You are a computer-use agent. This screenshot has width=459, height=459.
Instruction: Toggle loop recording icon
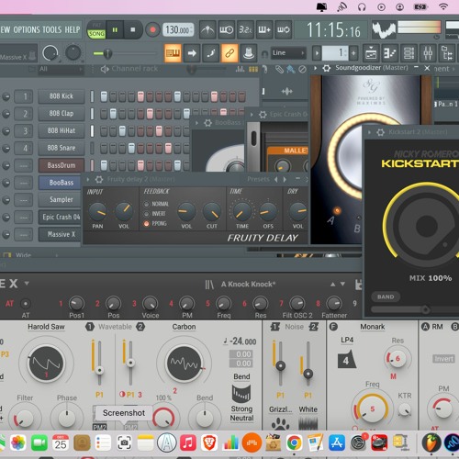coord(283,30)
